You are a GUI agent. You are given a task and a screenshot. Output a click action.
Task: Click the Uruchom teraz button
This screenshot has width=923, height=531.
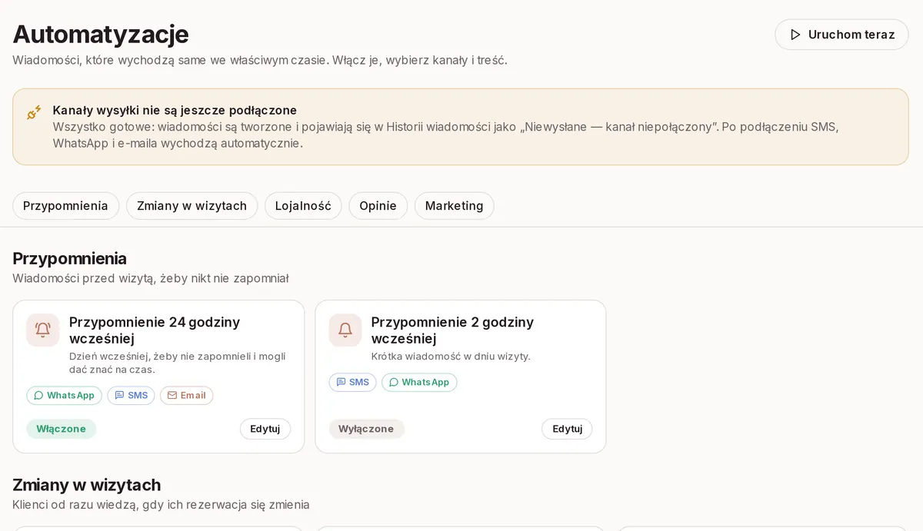(841, 35)
